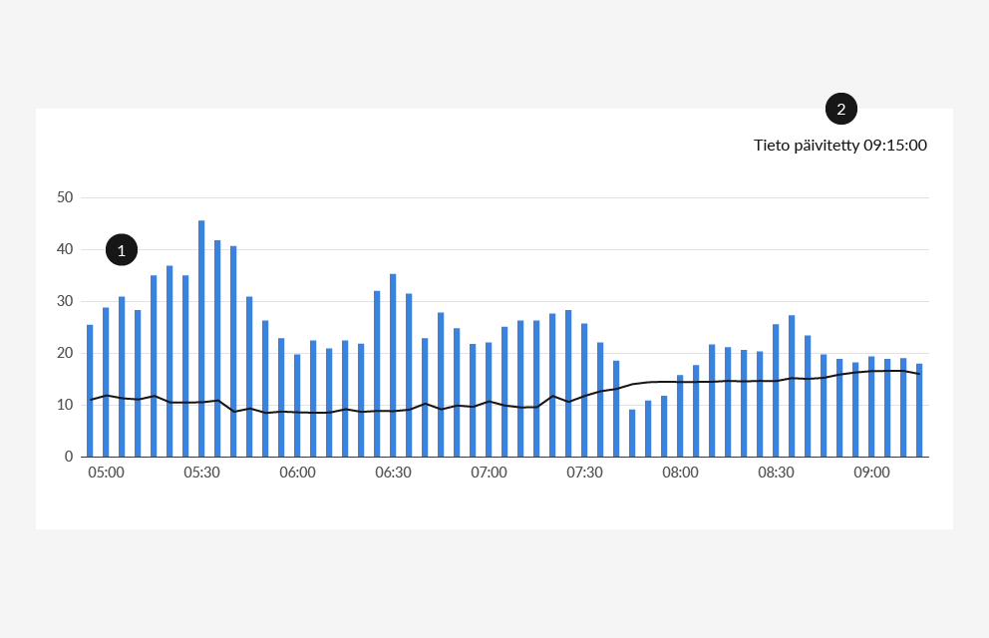Click the 07:00 x-axis label
The height and width of the screenshot is (638, 989).
click(x=489, y=473)
